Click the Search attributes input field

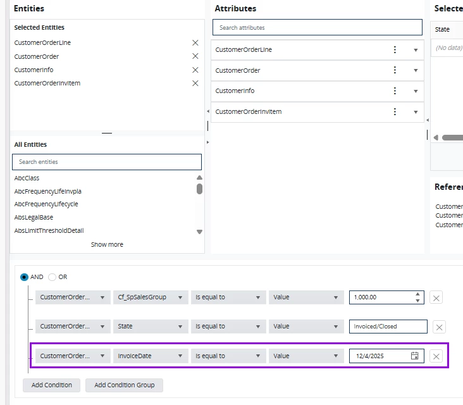tap(317, 28)
